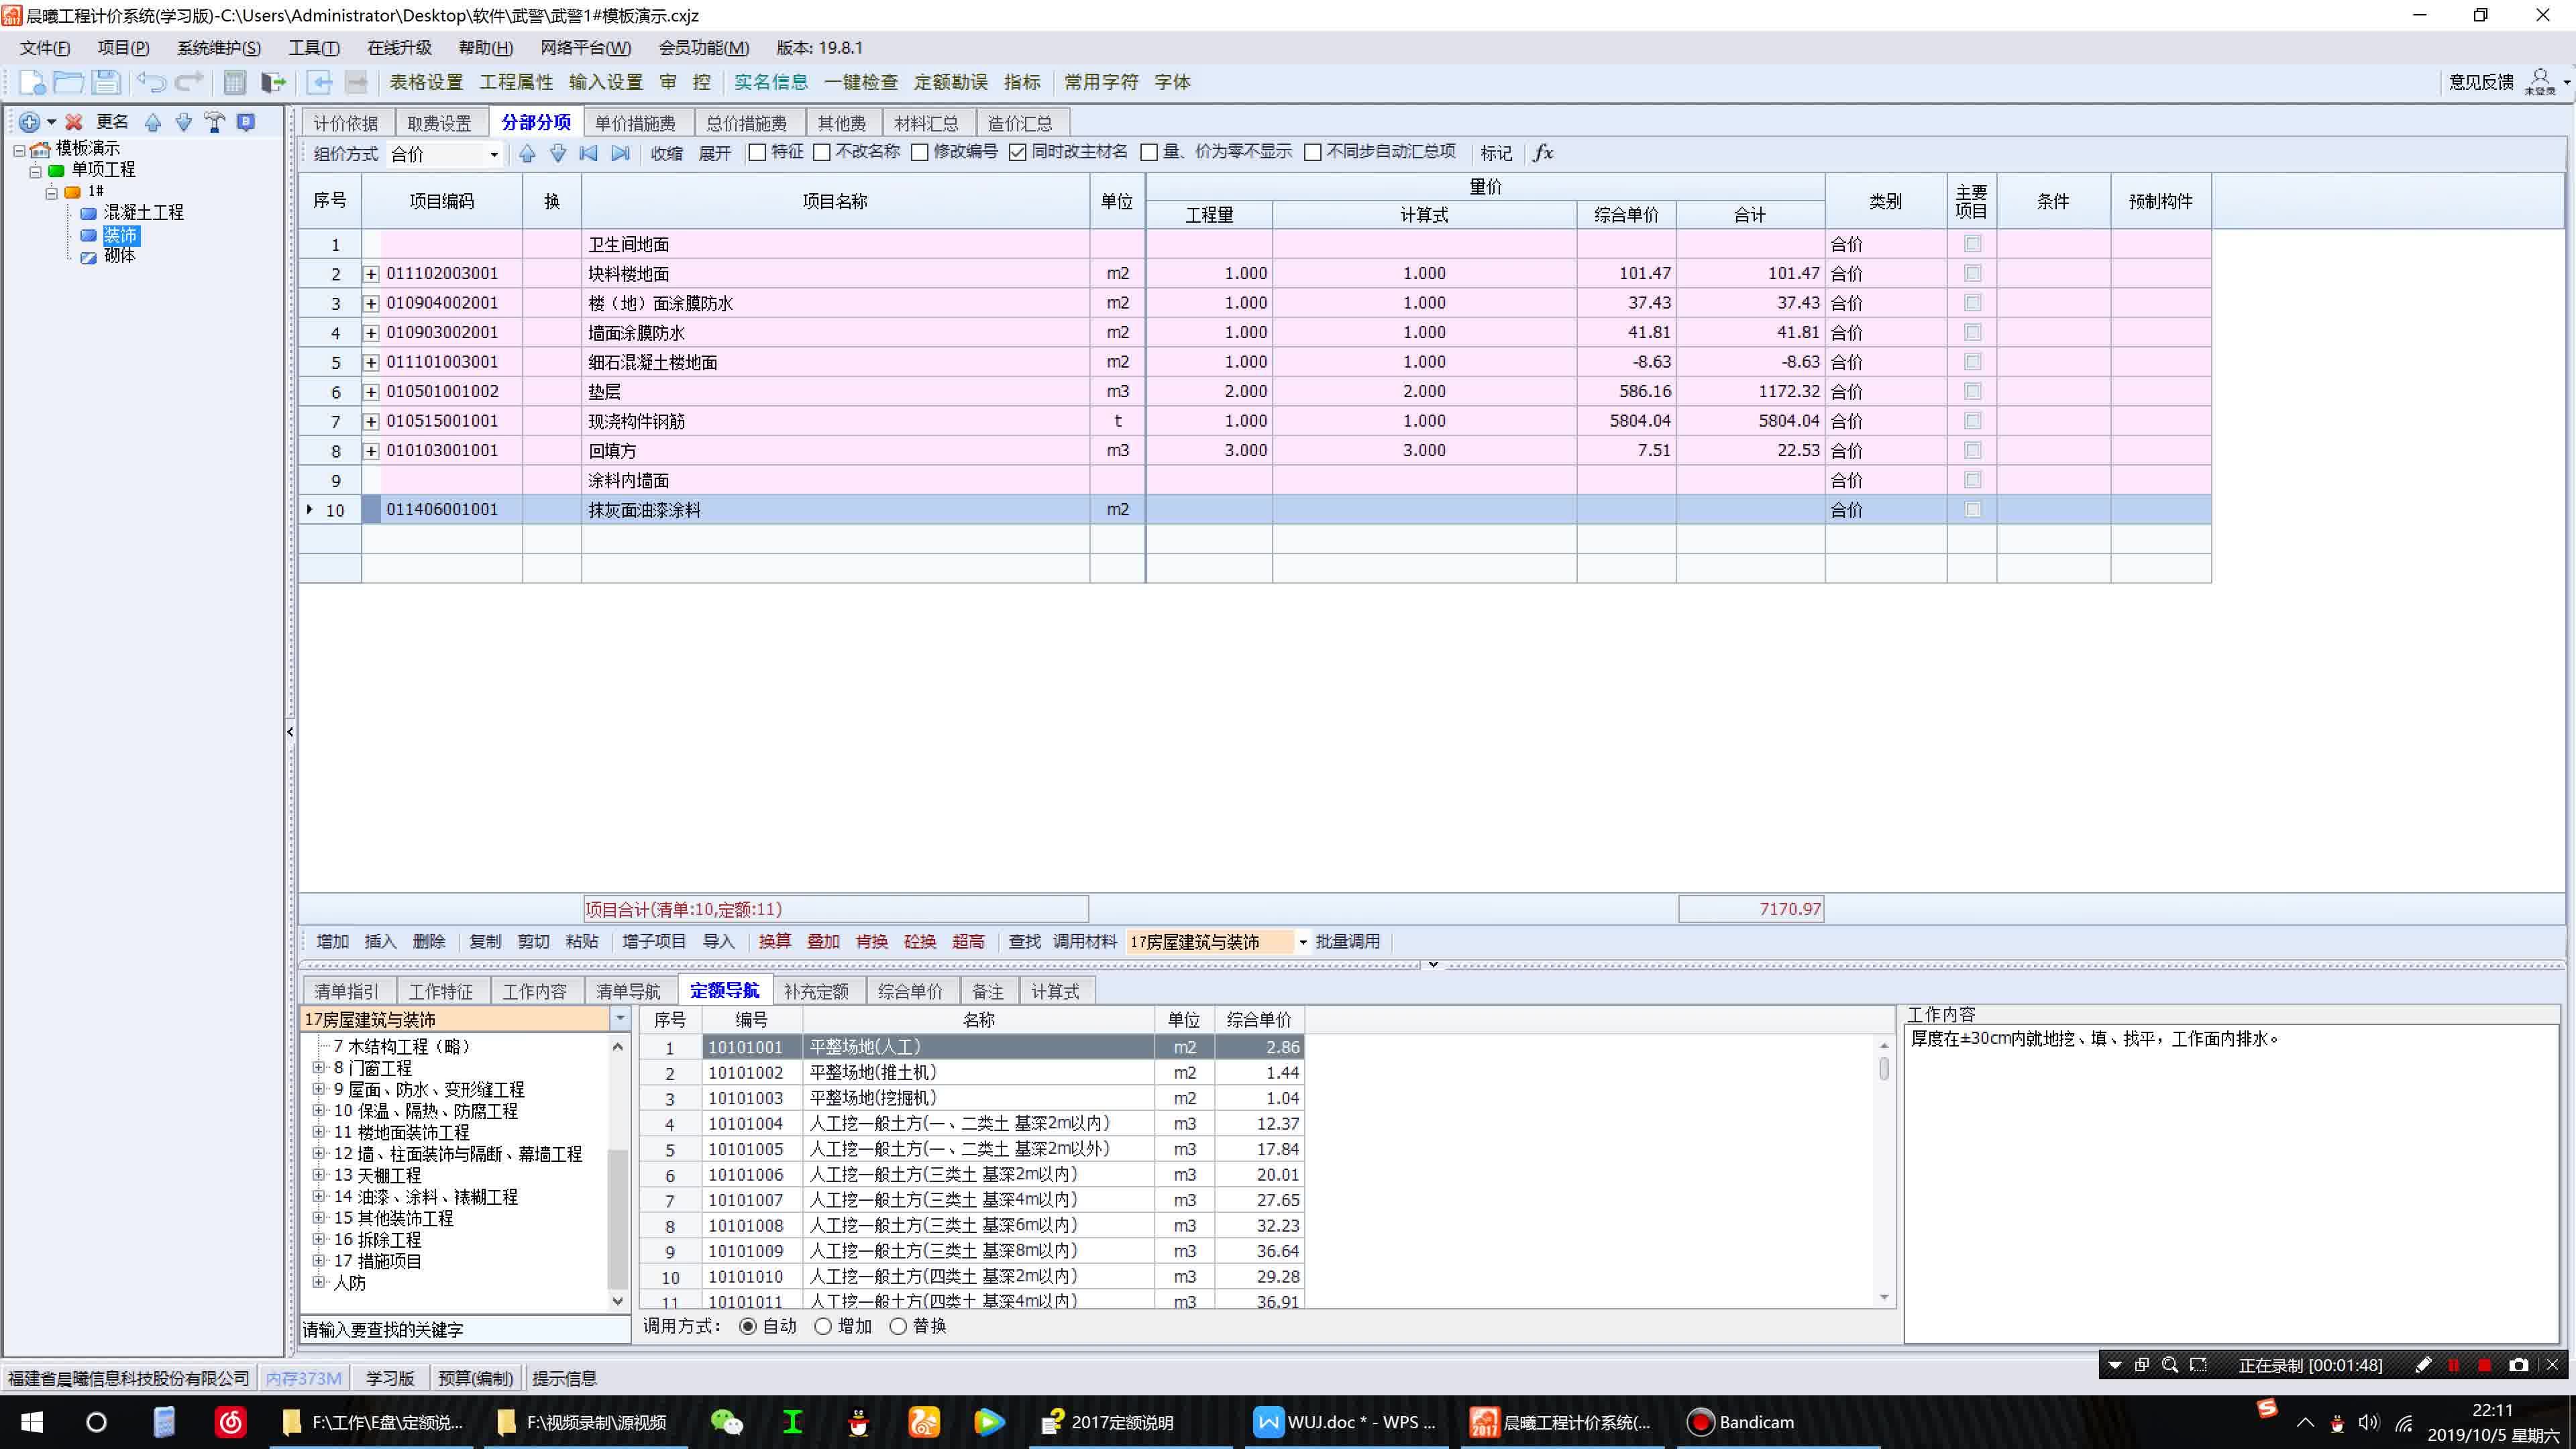Image resolution: width=2576 pixels, height=1449 pixels.
Task: Expand the 14 油漆、涂料、裱糊工程 node
Action: (318, 1196)
